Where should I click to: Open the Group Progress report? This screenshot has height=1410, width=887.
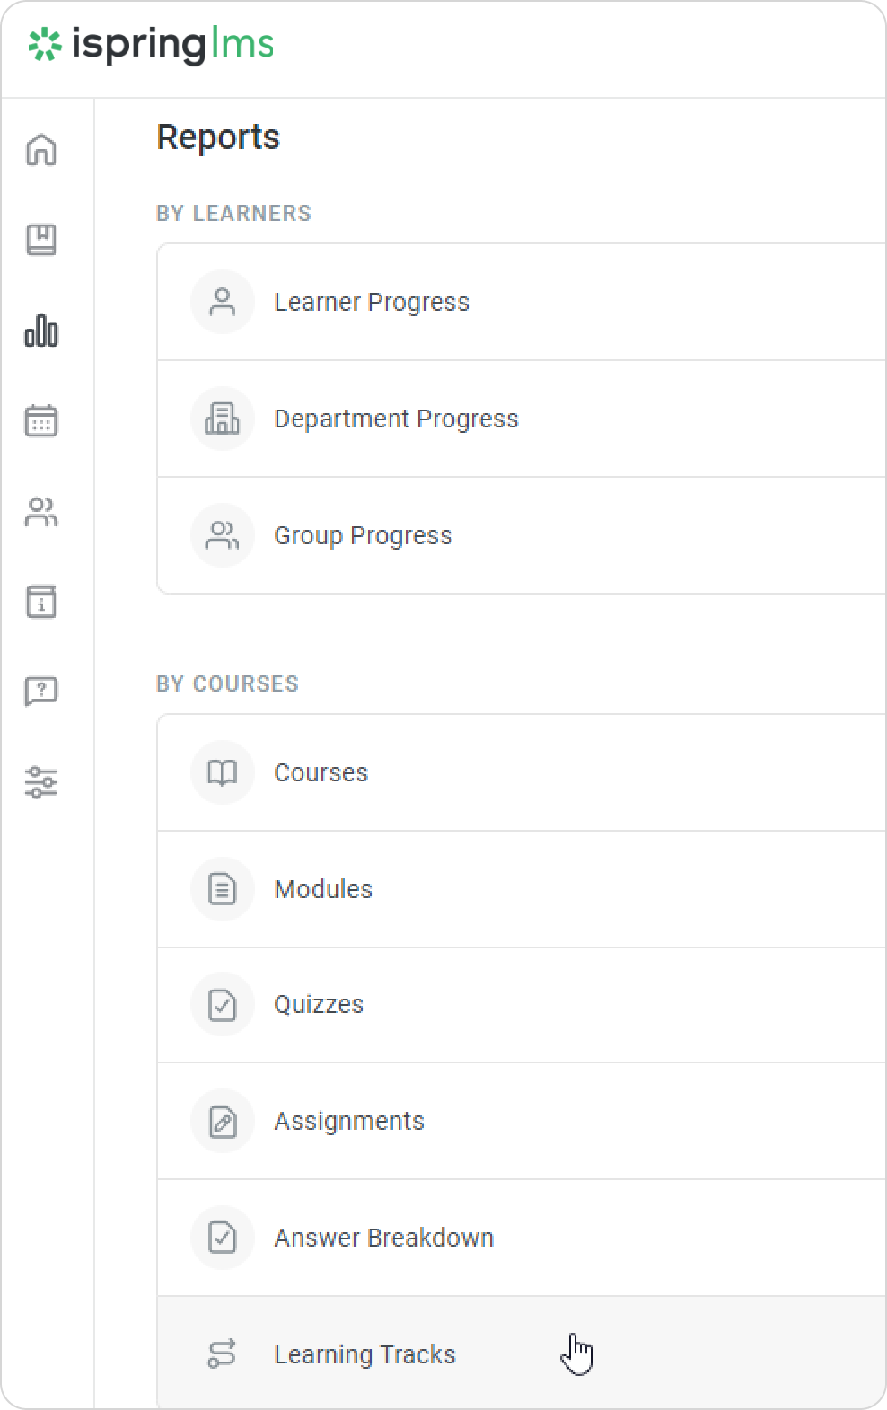(x=363, y=536)
